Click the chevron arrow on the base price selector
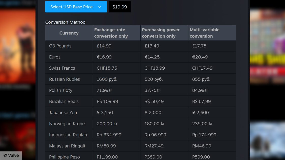 click(x=99, y=7)
